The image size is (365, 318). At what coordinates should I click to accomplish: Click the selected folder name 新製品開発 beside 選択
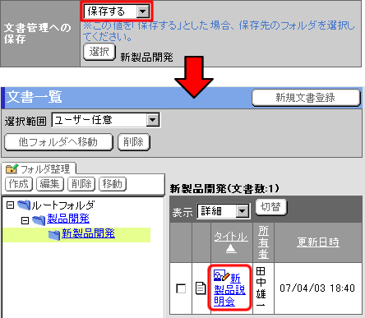[146, 58]
